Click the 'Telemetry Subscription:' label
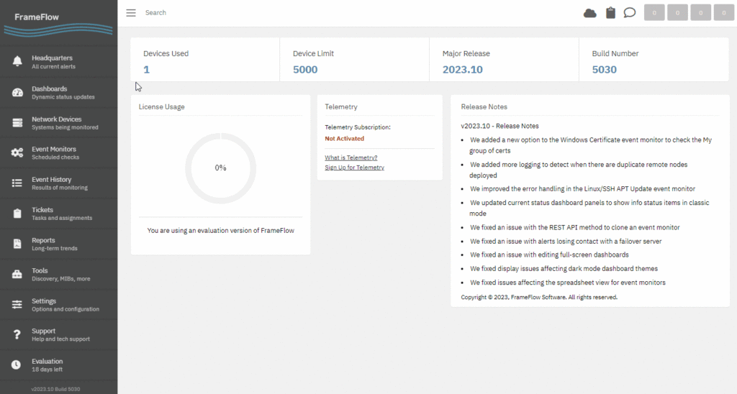 [358, 127]
